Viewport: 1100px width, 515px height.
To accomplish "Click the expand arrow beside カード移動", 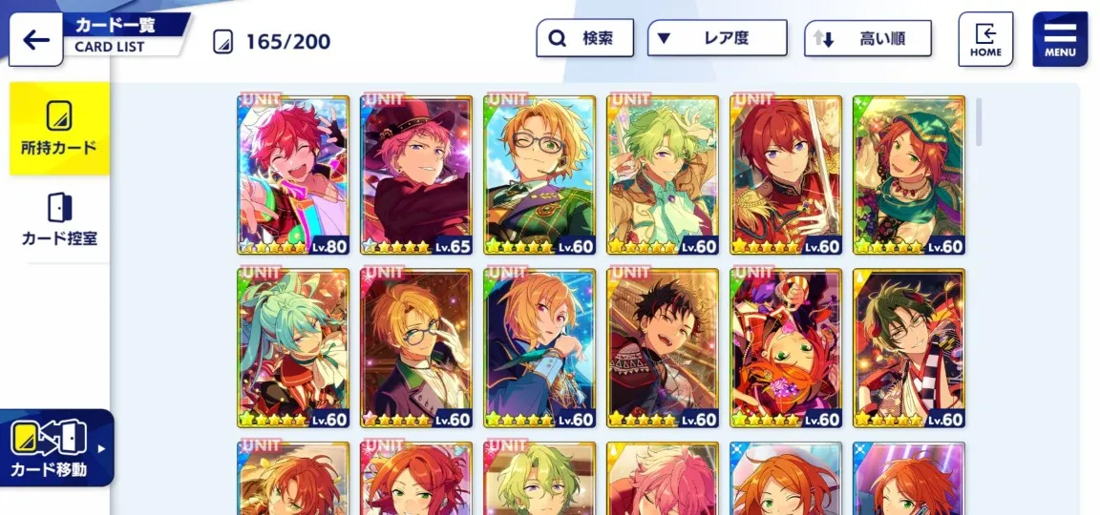I will [102, 448].
